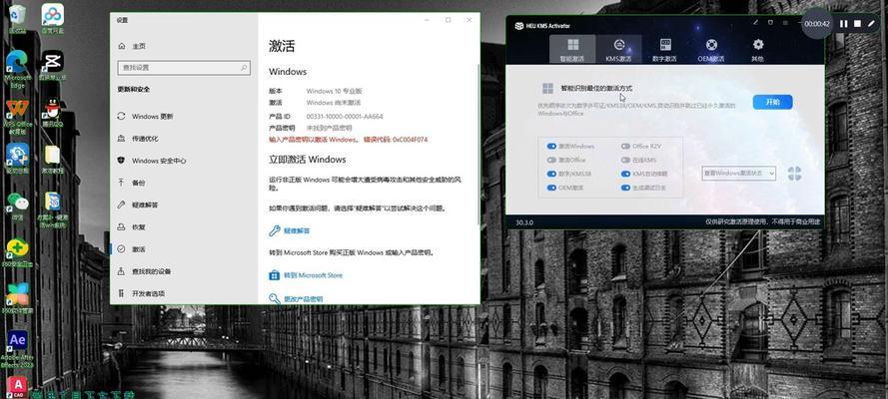The width and height of the screenshot is (888, 399).
Task: Click the search magnifier in the Settings search box
Action: pos(244,67)
